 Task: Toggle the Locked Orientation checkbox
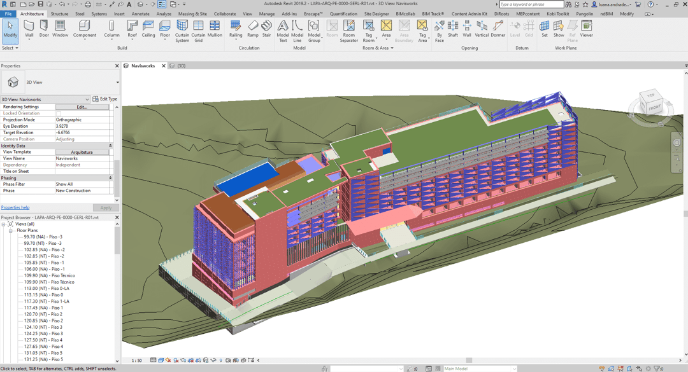(x=59, y=113)
